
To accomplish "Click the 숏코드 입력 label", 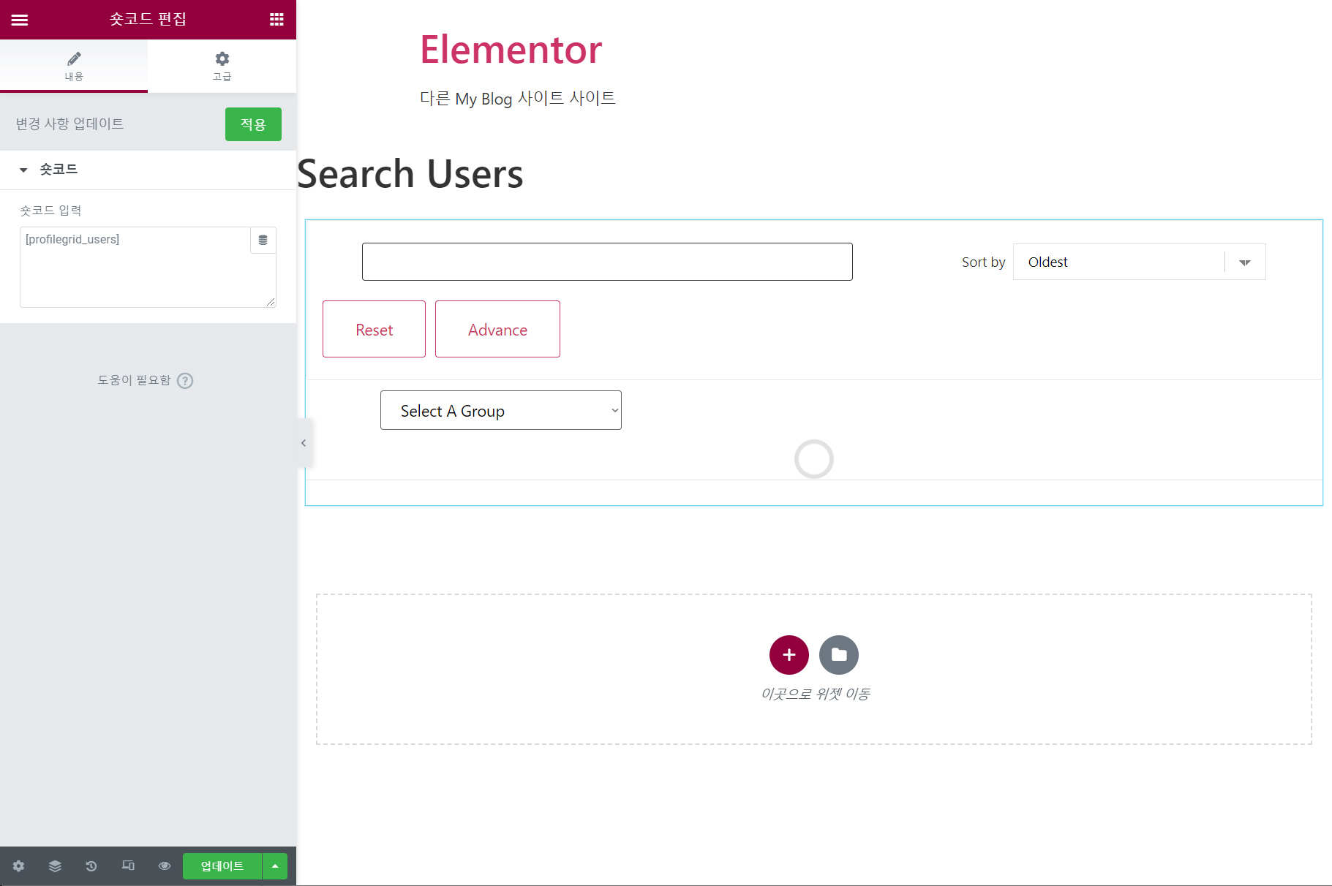I will 50,211.
